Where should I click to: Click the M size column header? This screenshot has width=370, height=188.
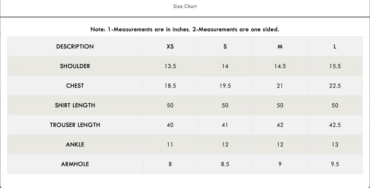(280, 47)
